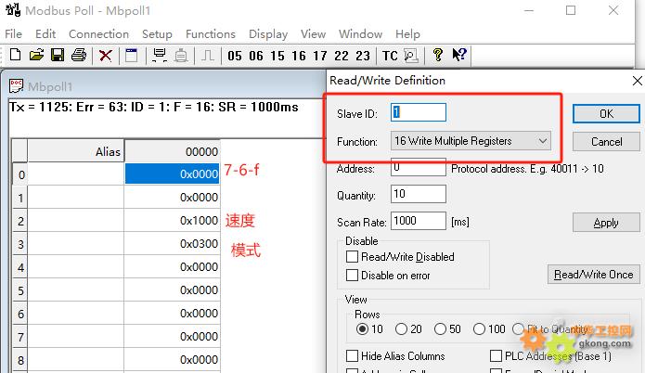Open the View menu
This screenshot has width=645, height=373.
pyautogui.click(x=313, y=33)
